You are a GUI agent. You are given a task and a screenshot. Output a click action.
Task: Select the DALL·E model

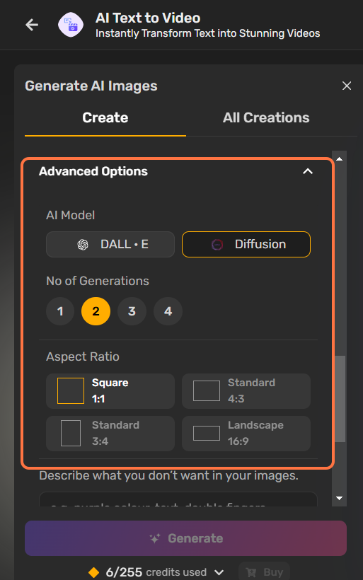[x=110, y=244]
